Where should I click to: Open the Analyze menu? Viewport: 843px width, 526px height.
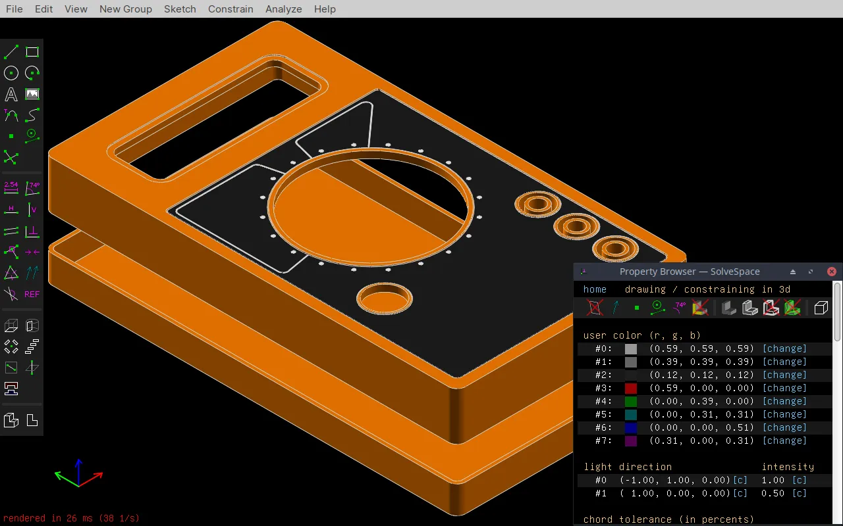[x=284, y=9]
